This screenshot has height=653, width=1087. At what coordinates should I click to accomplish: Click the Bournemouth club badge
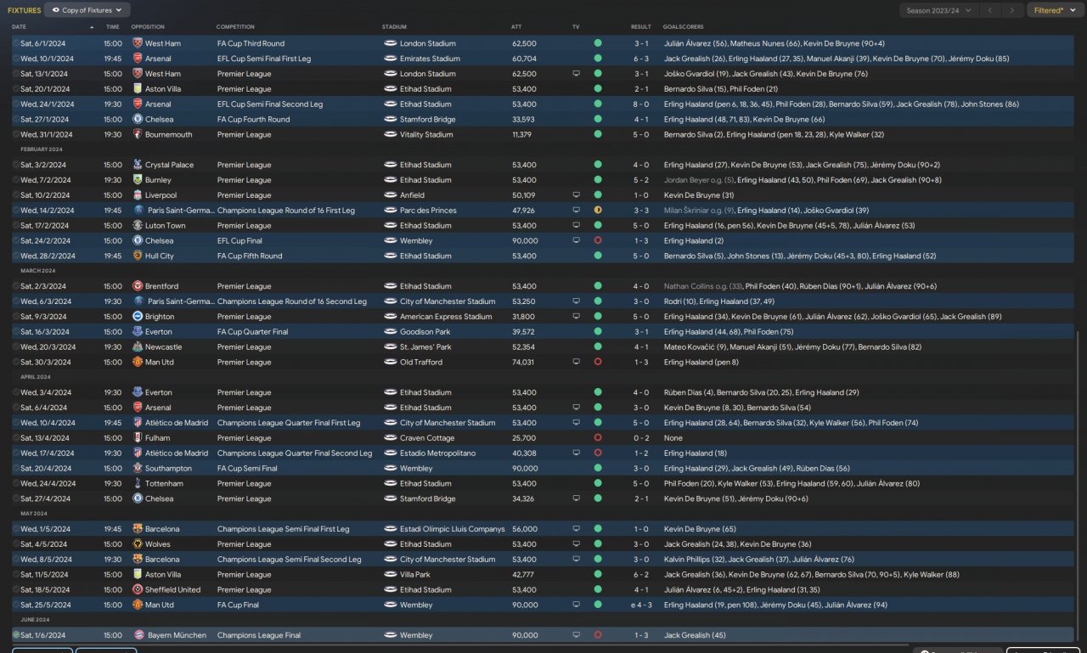(x=138, y=135)
